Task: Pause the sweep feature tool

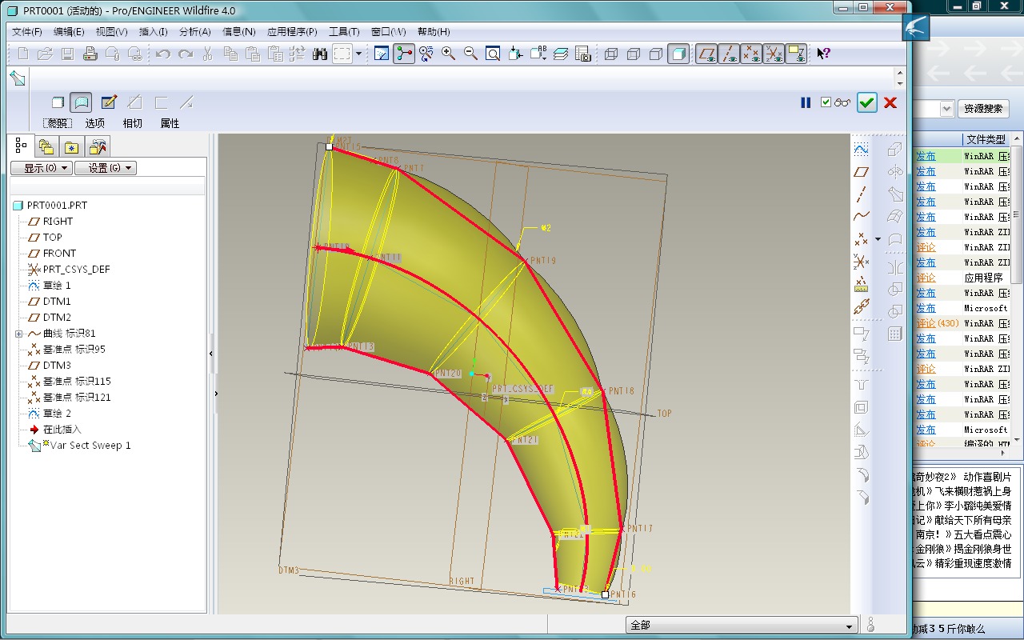Action: [806, 102]
